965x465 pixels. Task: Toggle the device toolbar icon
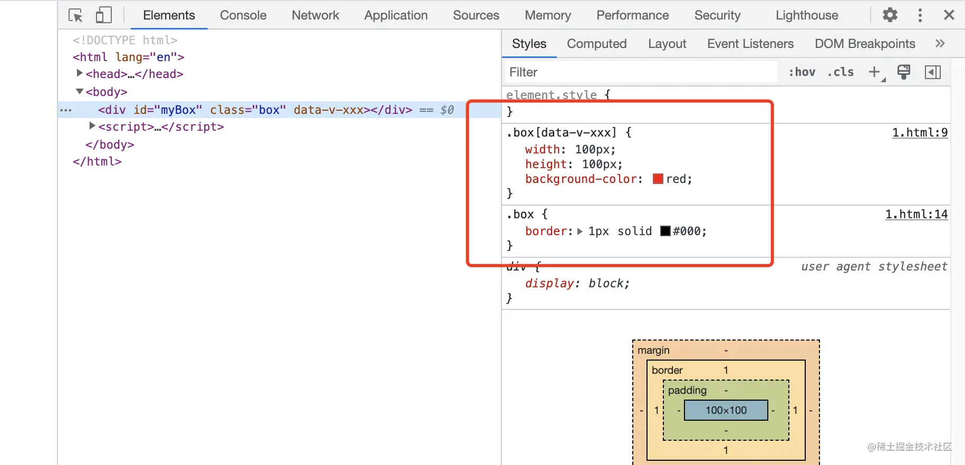pyautogui.click(x=103, y=15)
